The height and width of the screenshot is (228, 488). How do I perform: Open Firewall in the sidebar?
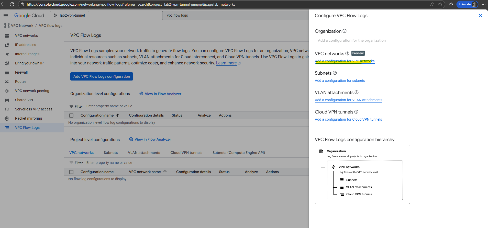point(21,72)
